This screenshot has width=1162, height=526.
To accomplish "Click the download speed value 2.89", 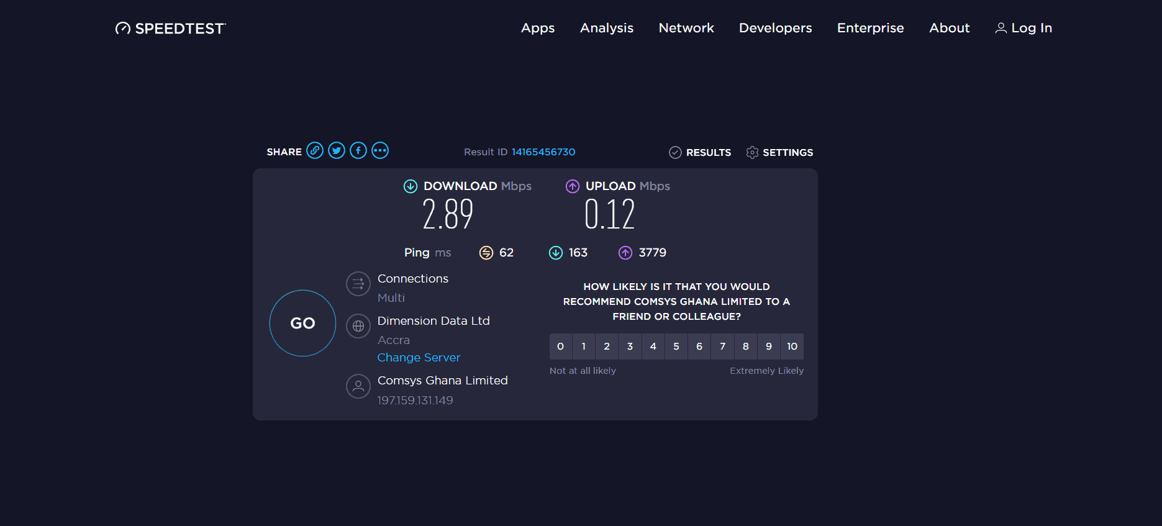I will [x=448, y=215].
